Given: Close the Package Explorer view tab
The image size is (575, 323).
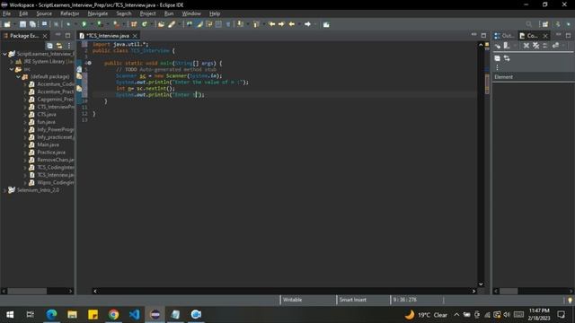Looking at the screenshot, I should [x=45, y=36].
